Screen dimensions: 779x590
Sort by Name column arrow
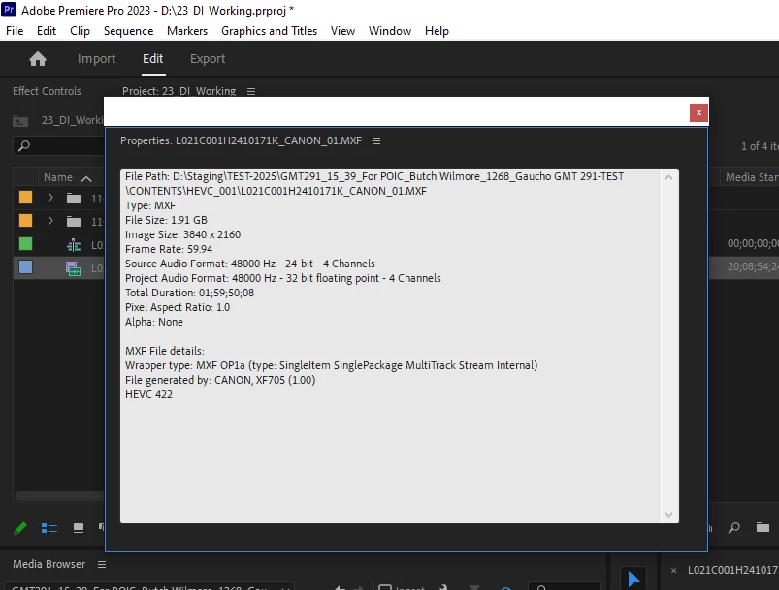click(86, 178)
